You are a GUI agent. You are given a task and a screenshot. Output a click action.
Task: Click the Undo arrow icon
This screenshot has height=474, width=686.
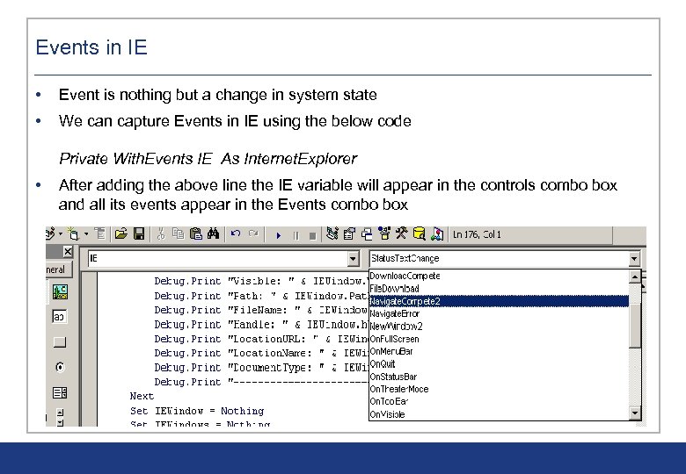(236, 234)
